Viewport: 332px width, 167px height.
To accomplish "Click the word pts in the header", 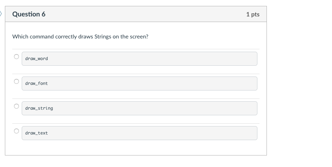I will (255, 14).
